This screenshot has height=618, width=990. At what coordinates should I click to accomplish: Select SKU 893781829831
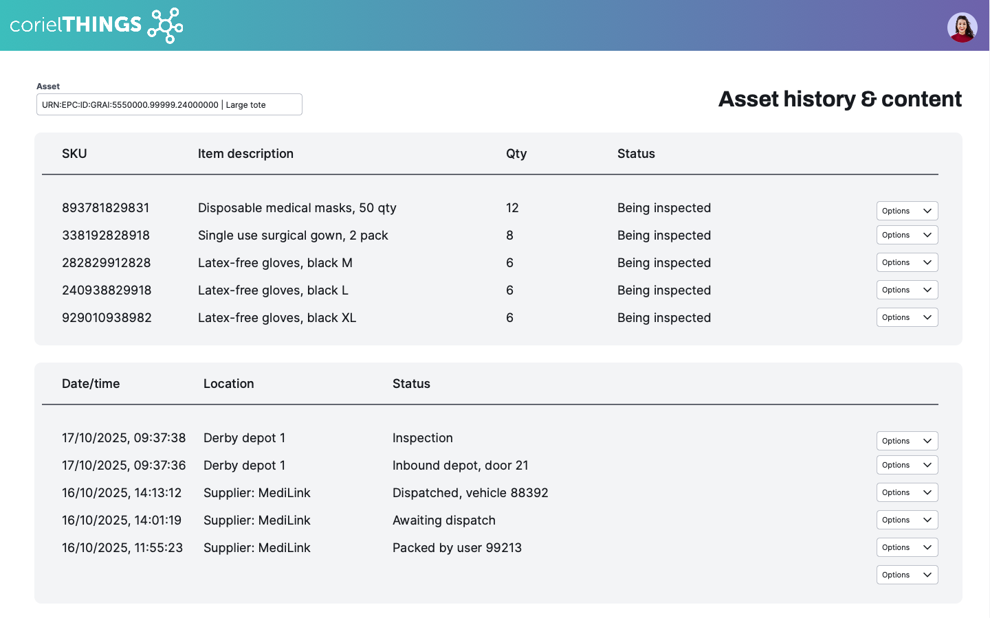[105, 208]
